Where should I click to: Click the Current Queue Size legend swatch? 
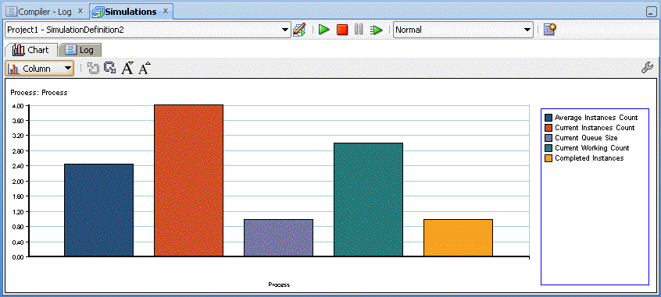(x=548, y=138)
